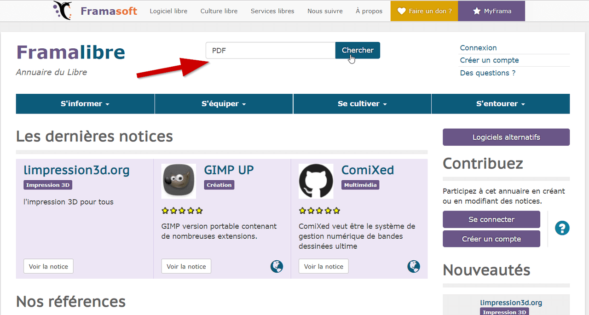
Task: Click the star rating on GIMP UP card
Action: pos(182,211)
